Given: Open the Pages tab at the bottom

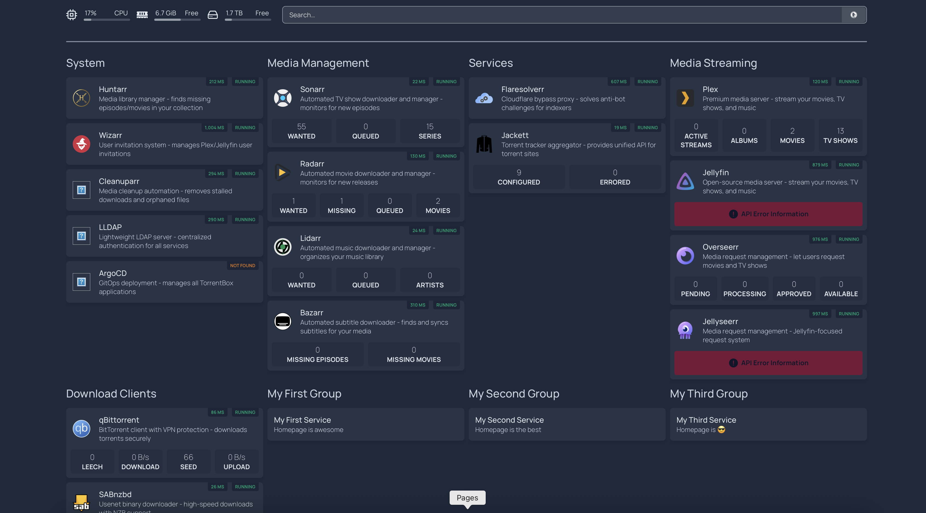Looking at the screenshot, I should [467, 498].
